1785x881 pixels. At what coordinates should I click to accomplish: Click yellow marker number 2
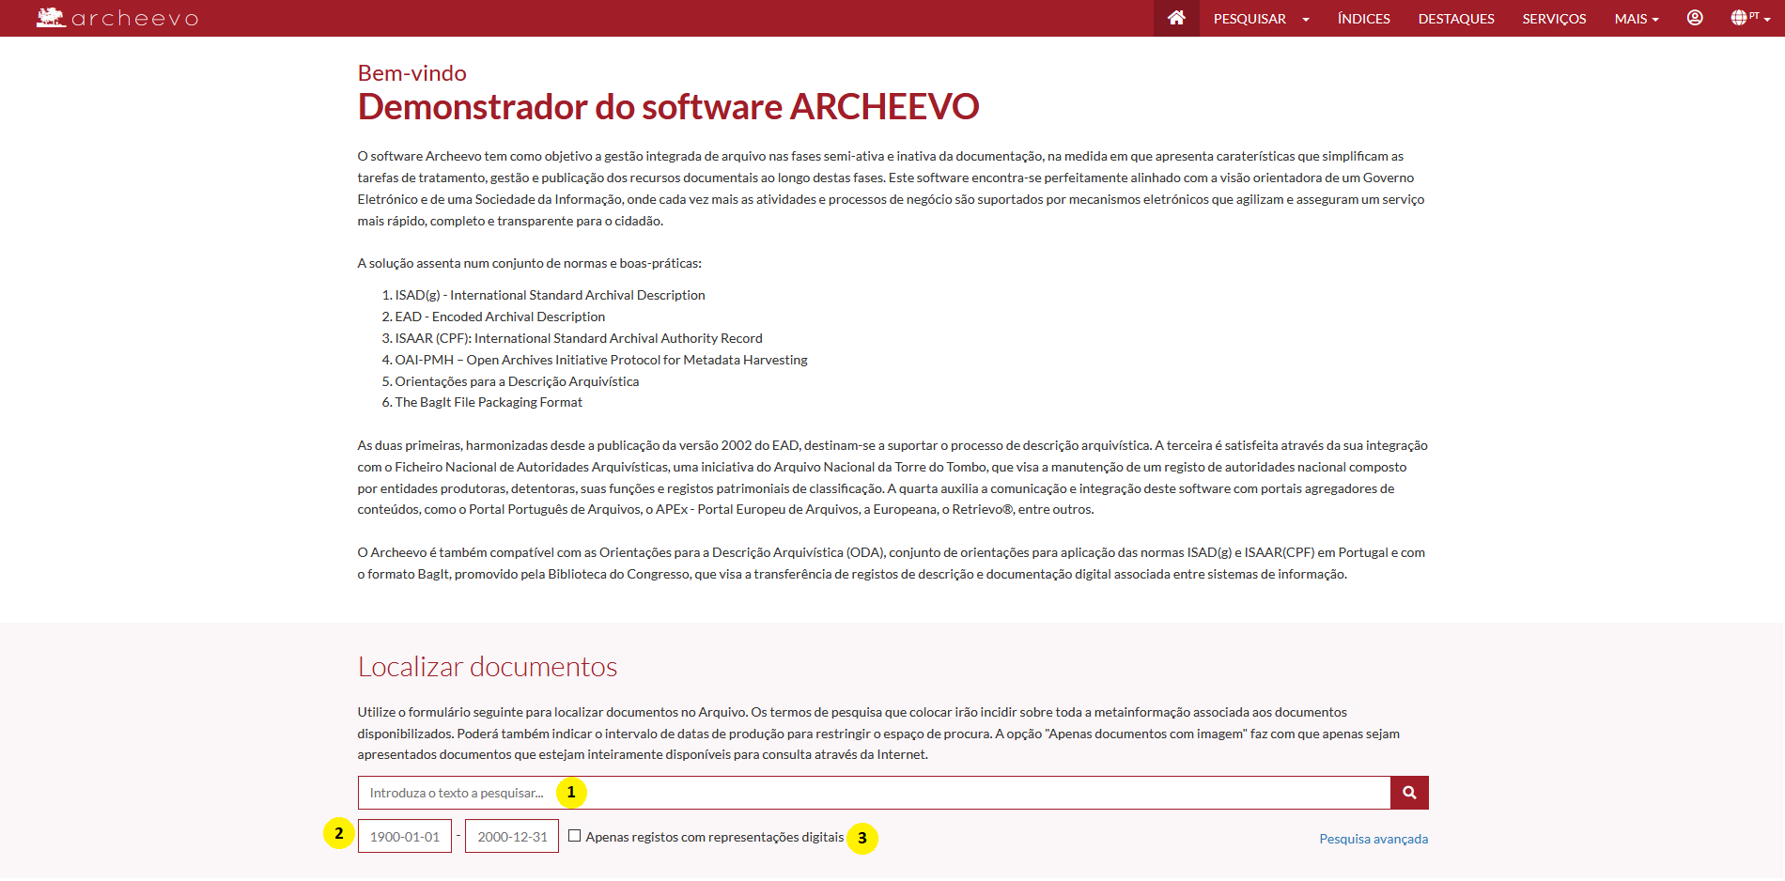click(339, 833)
